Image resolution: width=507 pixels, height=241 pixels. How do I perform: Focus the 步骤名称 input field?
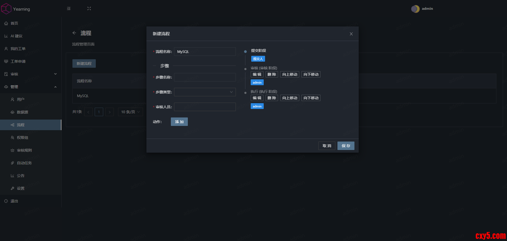click(205, 77)
